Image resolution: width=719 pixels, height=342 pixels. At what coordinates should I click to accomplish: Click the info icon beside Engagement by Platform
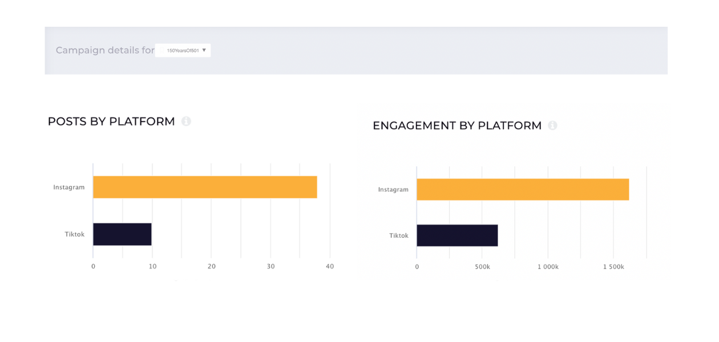coord(552,125)
